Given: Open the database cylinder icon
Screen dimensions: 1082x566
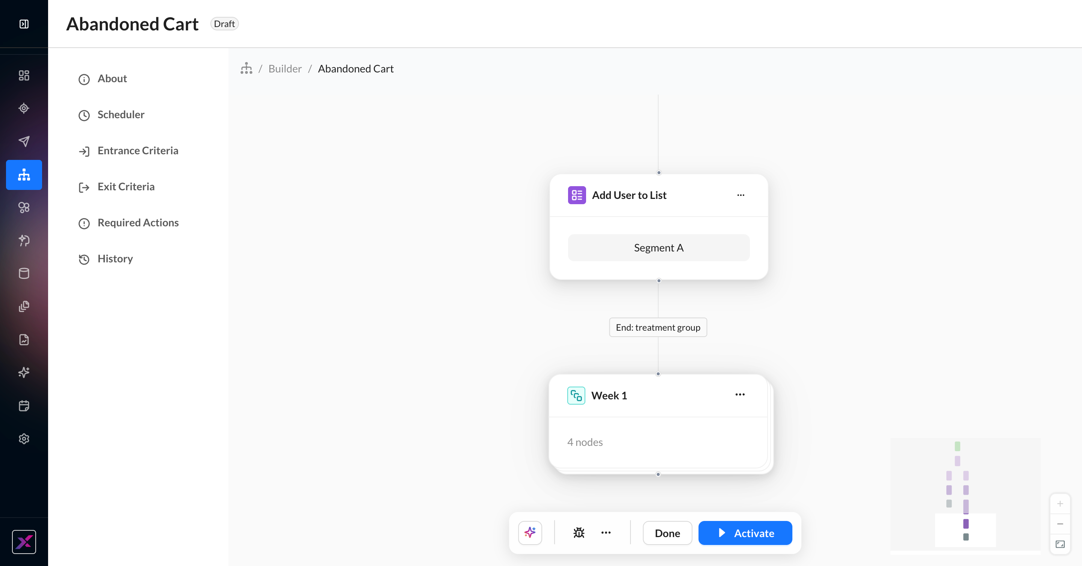Looking at the screenshot, I should coord(24,274).
